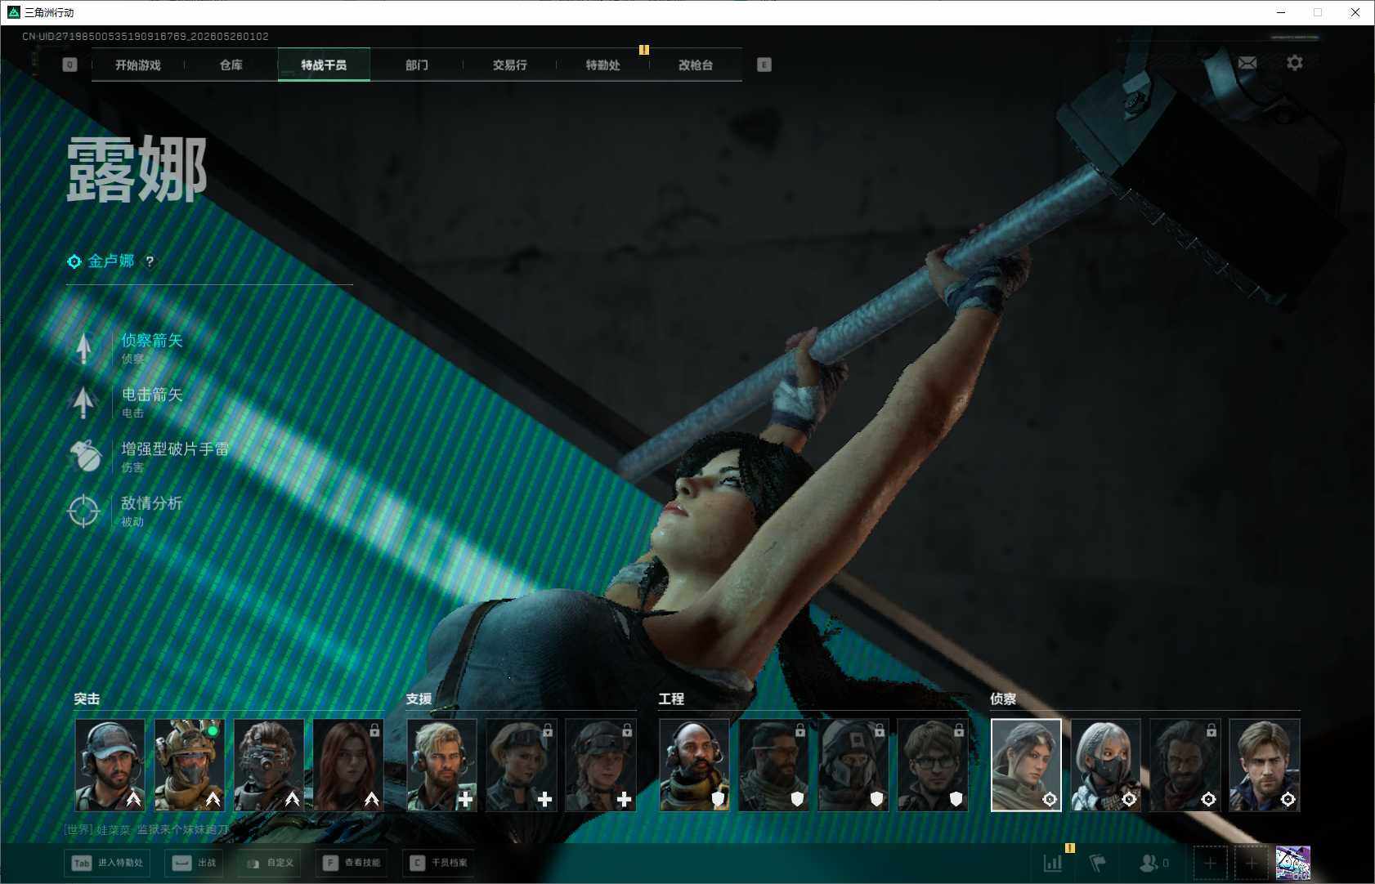Open the friends list icon showing 0
This screenshot has height=884, width=1375.
point(1153,863)
